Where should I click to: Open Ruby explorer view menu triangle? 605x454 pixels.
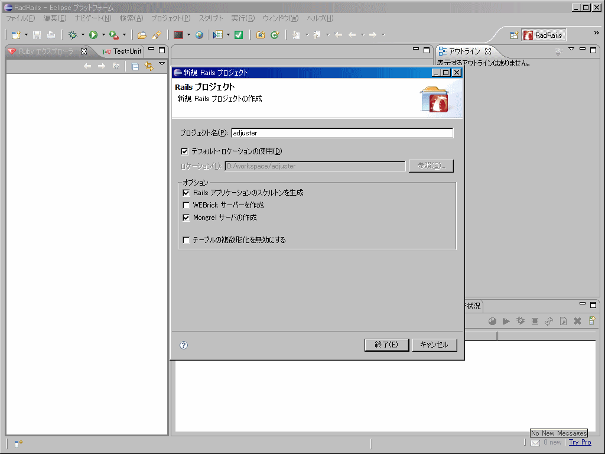[x=162, y=64]
